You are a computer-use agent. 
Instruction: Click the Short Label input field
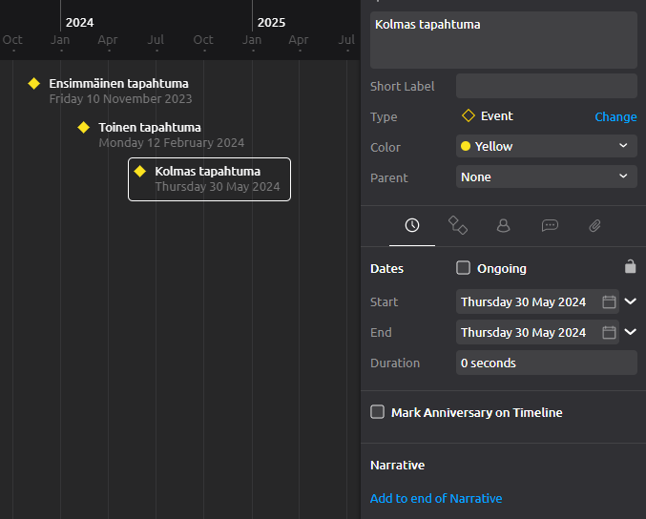[547, 86]
